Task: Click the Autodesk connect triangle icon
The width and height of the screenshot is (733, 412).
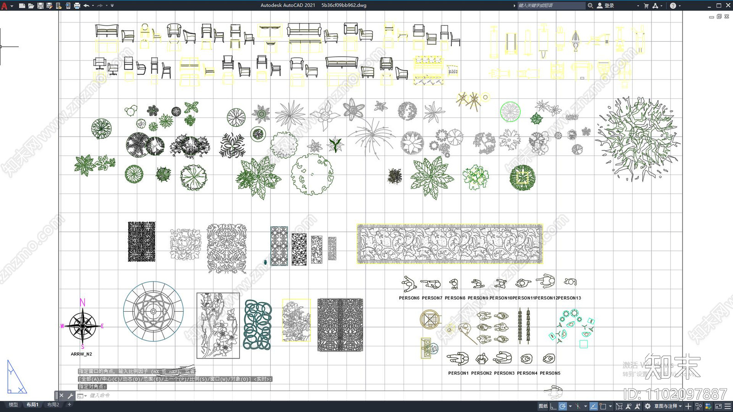Action: tap(656, 5)
